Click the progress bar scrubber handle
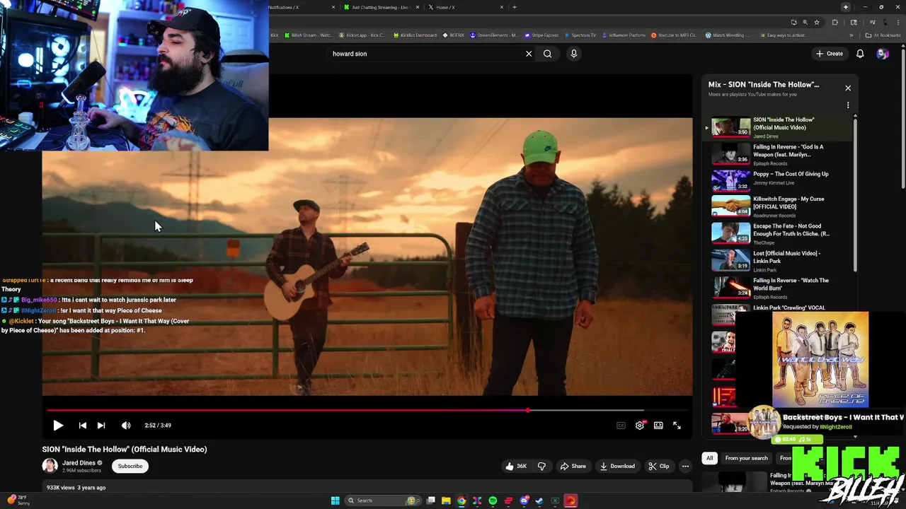Image resolution: width=906 pixels, height=509 pixels. coord(527,410)
